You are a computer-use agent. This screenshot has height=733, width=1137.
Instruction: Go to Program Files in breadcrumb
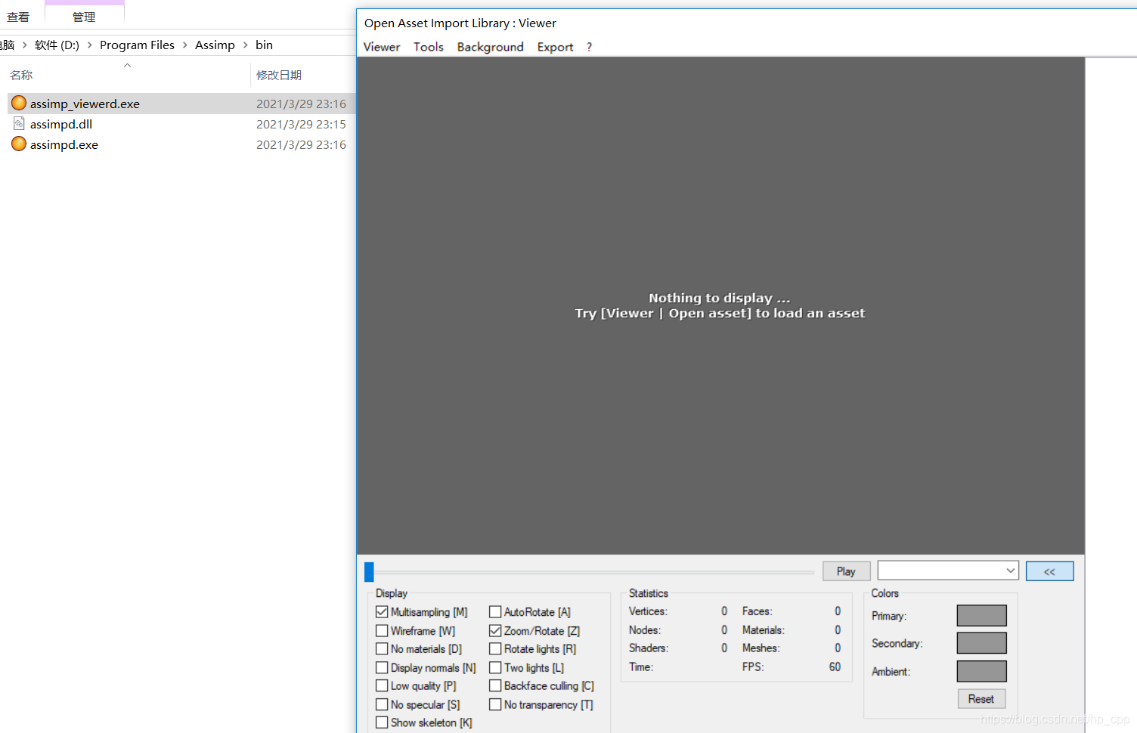click(x=137, y=45)
